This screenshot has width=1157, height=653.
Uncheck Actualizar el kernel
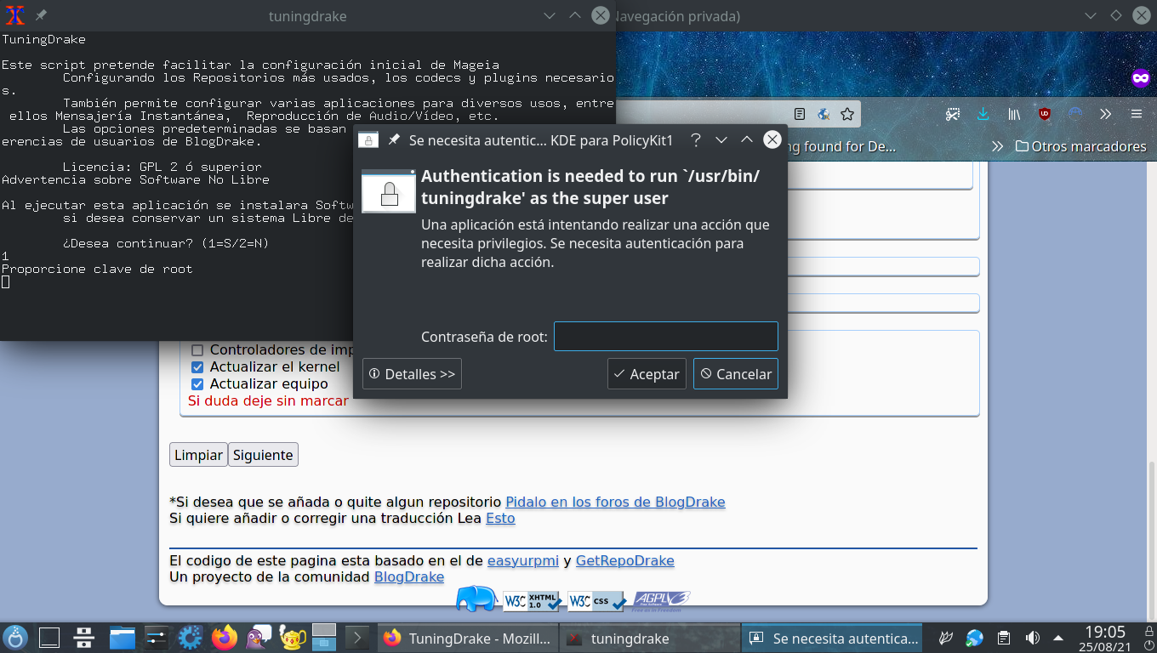pyautogui.click(x=197, y=366)
